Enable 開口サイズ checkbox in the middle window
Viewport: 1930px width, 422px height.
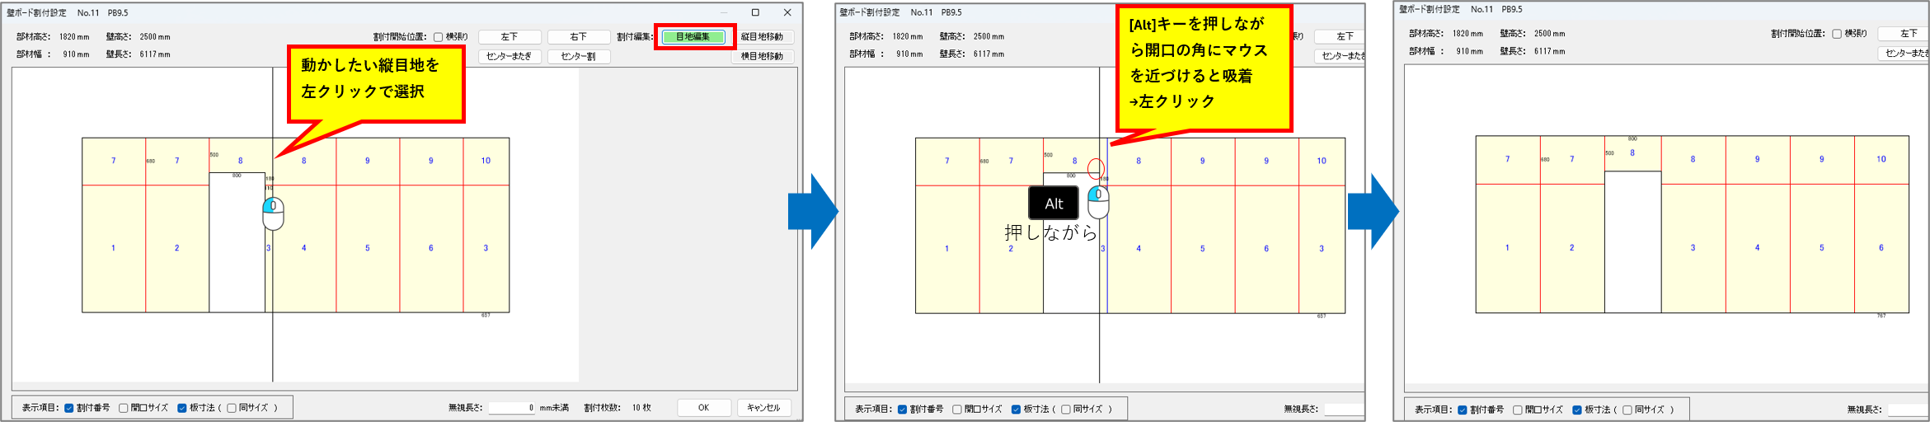[x=957, y=410]
